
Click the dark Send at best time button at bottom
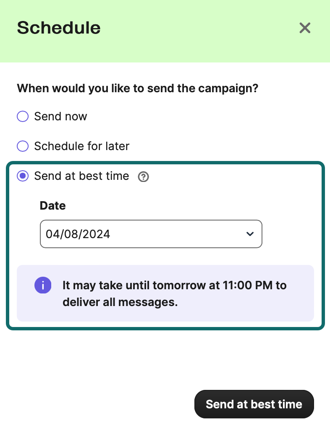254,404
